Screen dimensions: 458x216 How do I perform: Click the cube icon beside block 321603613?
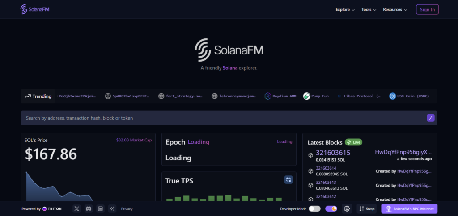click(x=310, y=185)
